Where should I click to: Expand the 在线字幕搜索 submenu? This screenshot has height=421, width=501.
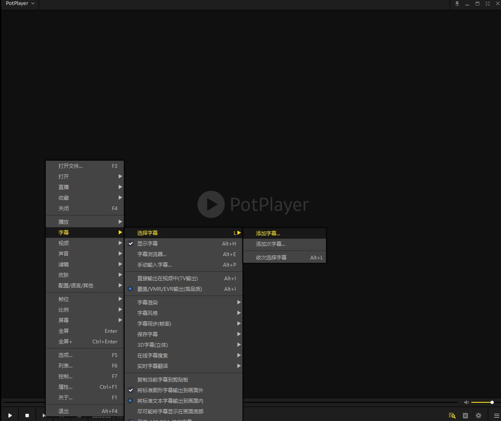coord(184,355)
